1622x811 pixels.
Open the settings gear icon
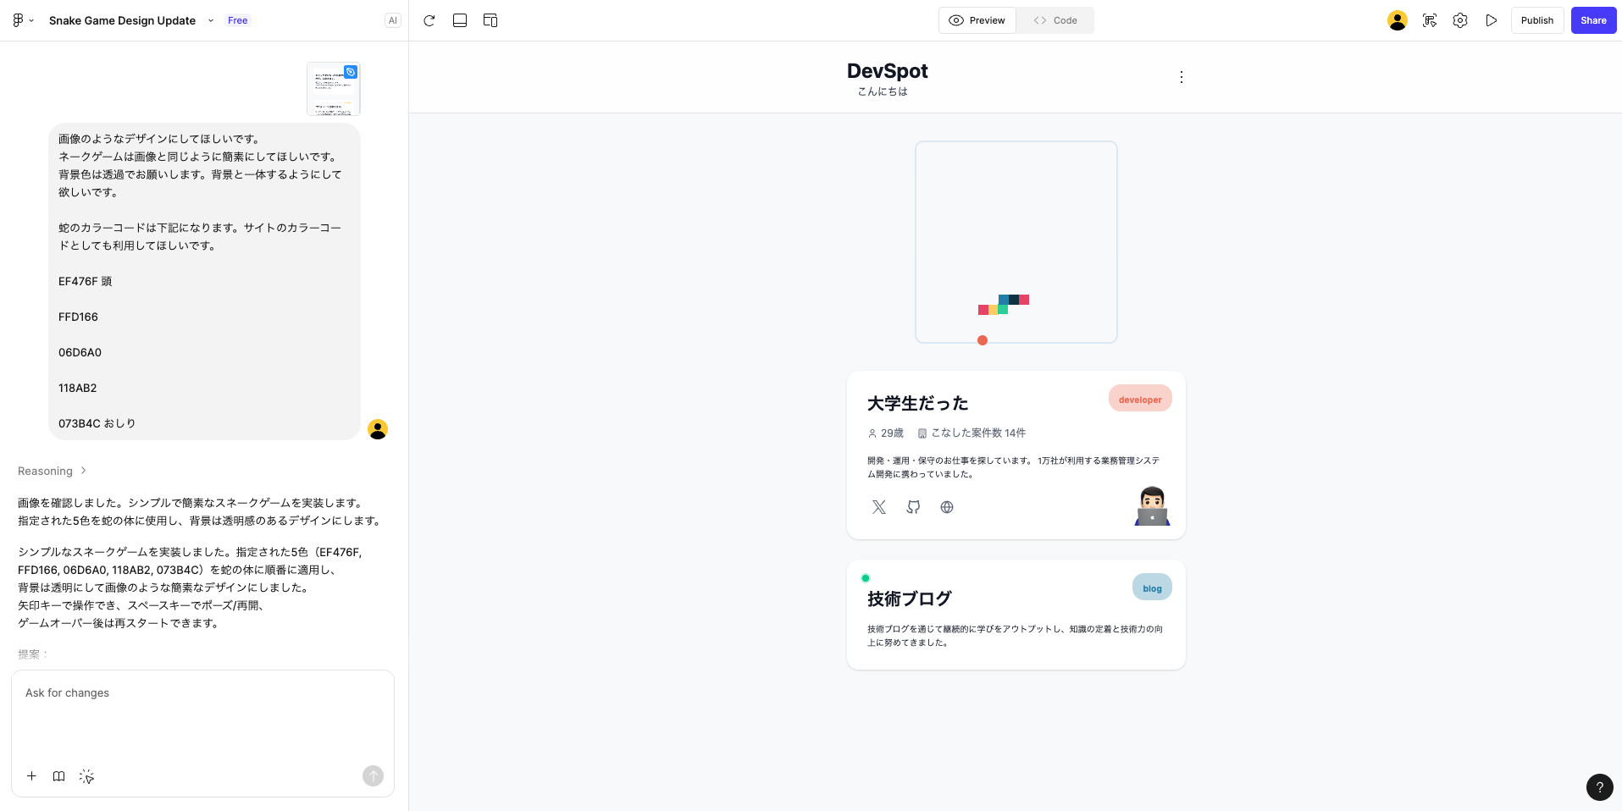pyautogui.click(x=1460, y=20)
